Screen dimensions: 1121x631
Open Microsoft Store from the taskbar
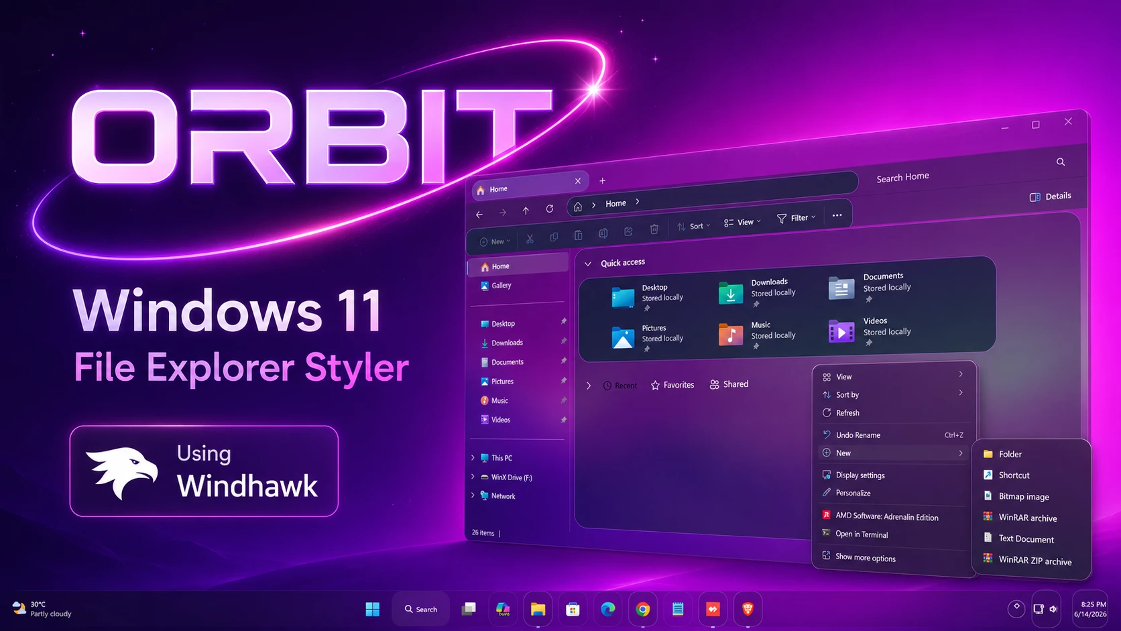tap(573, 609)
